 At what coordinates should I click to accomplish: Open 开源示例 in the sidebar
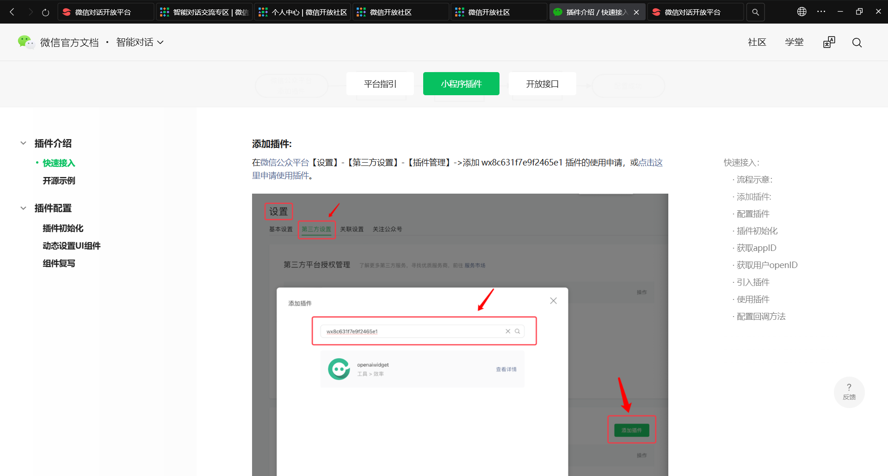[x=59, y=181]
